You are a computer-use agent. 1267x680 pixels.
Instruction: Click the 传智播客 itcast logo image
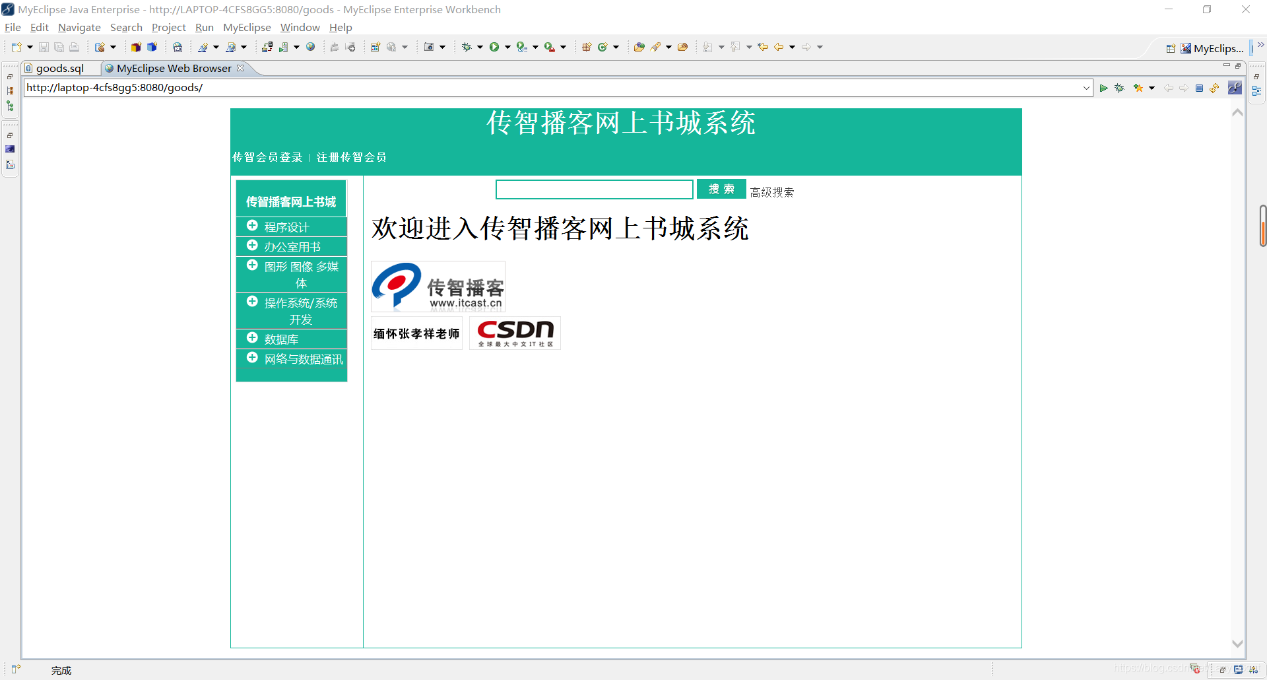click(438, 287)
